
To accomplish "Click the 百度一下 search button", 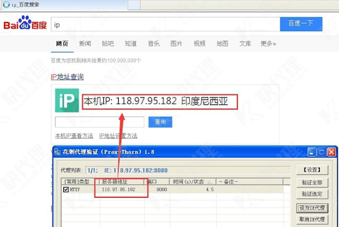I will pos(301,24).
